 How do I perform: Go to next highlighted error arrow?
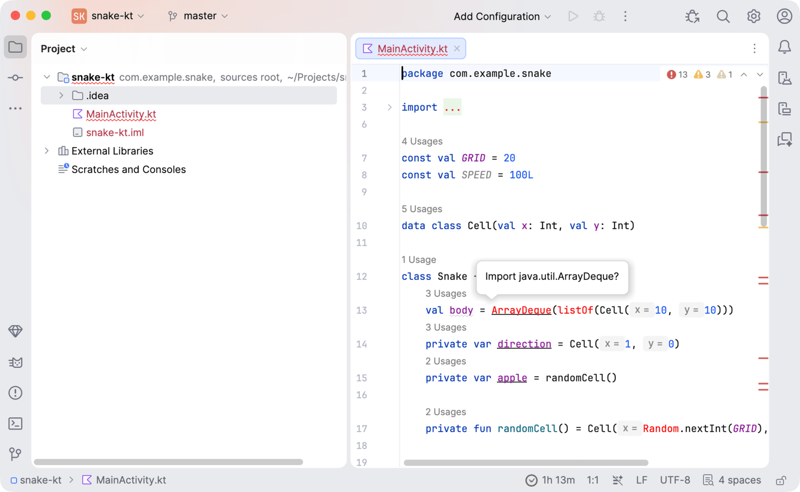point(760,75)
